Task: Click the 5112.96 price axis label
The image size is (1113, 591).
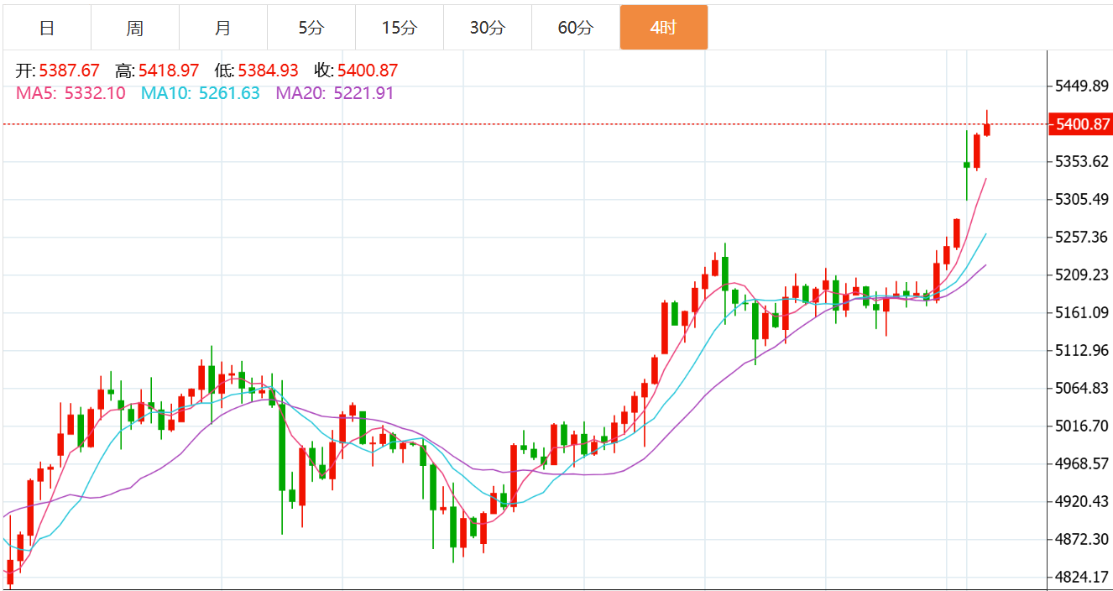Action: pos(1082,350)
